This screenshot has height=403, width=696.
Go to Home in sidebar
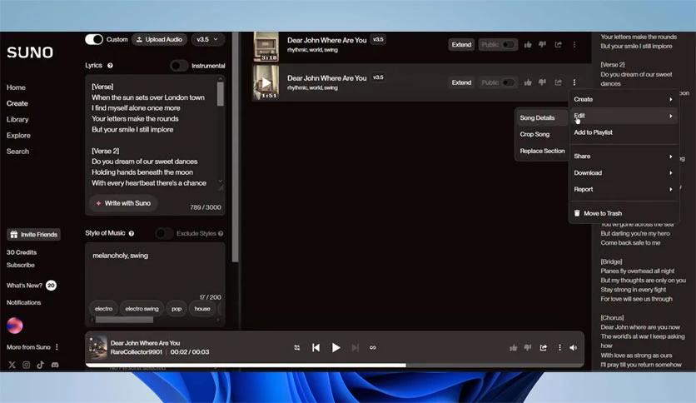[x=16, y=87]
